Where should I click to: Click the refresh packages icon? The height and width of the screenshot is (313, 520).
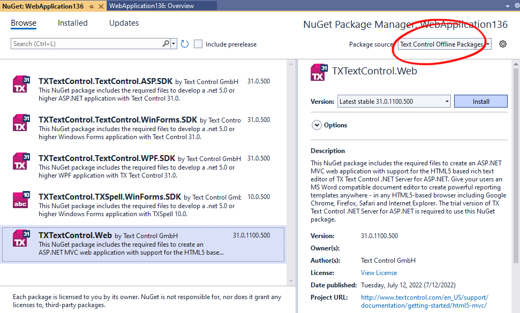click(185, 44)
